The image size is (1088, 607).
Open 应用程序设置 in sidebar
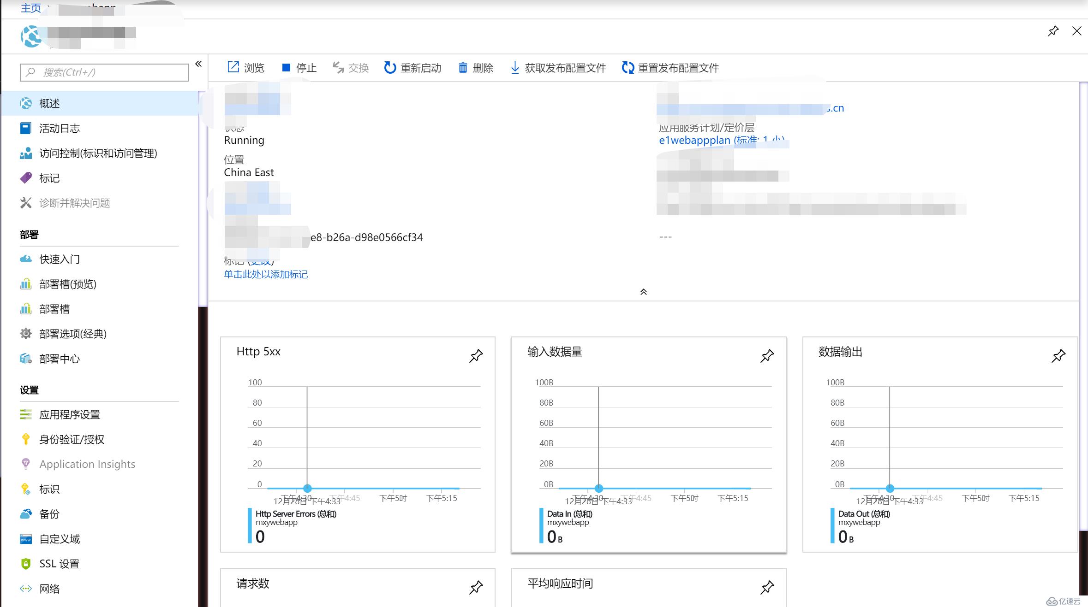[70, 414]
